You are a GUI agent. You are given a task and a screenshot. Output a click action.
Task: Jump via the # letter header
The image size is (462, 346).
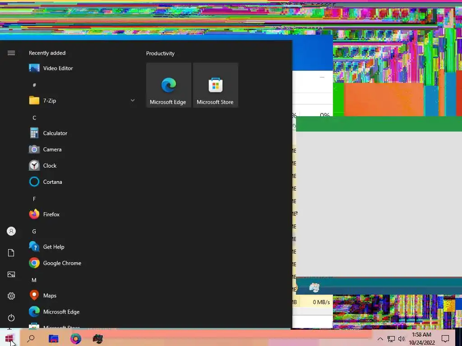click(x=34, y=85)
